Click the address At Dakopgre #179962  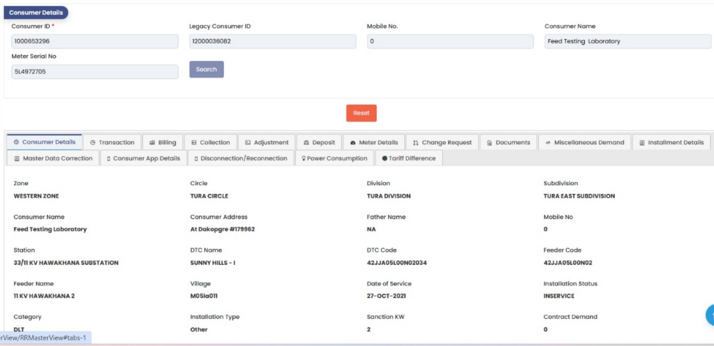(x=222, y=229)
